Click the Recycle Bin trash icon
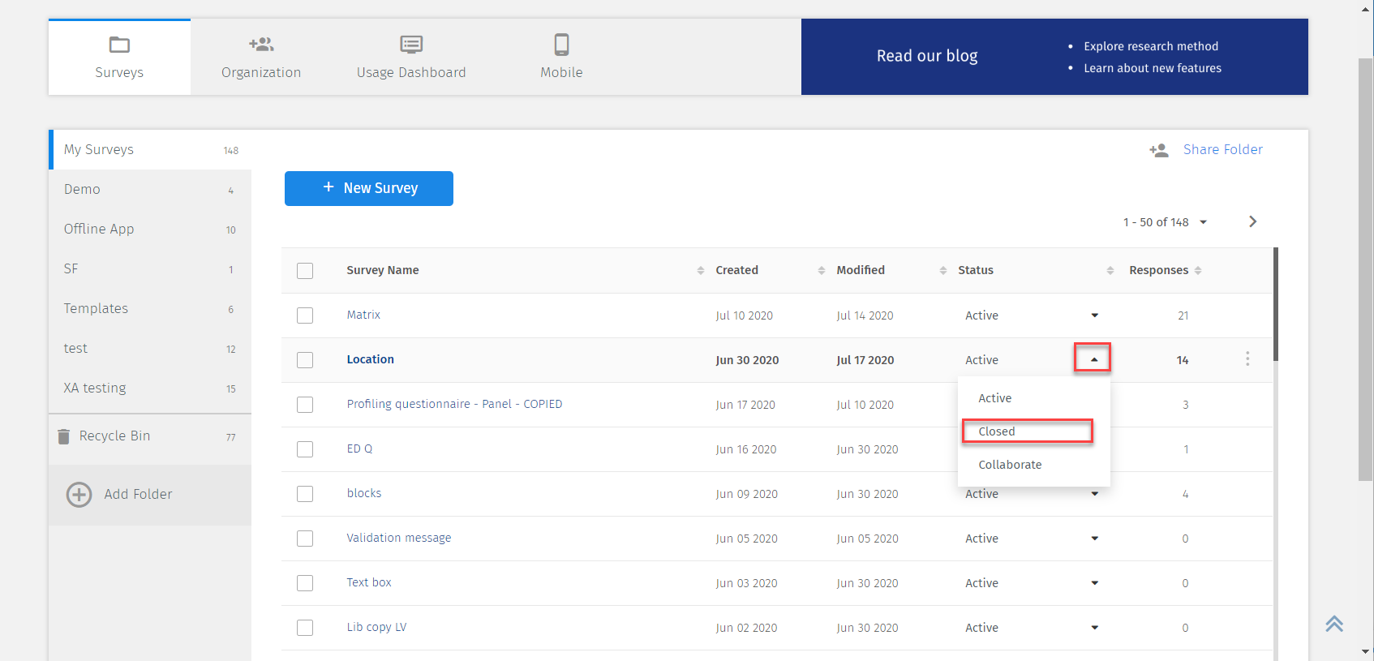 (x=64, y=436)
